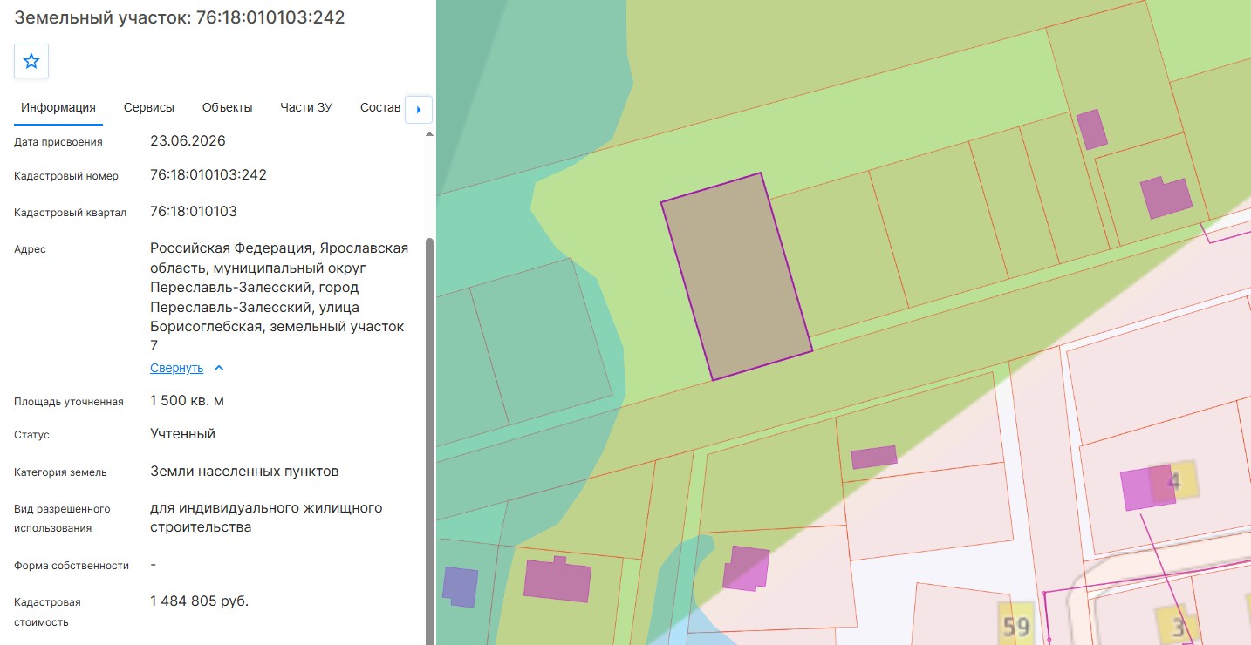Click house number 4 label on the map

tap(1174, 480)
